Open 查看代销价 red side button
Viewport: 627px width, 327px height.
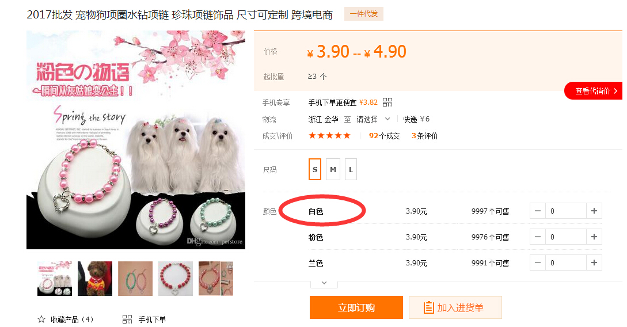click(x=594, y=91)
